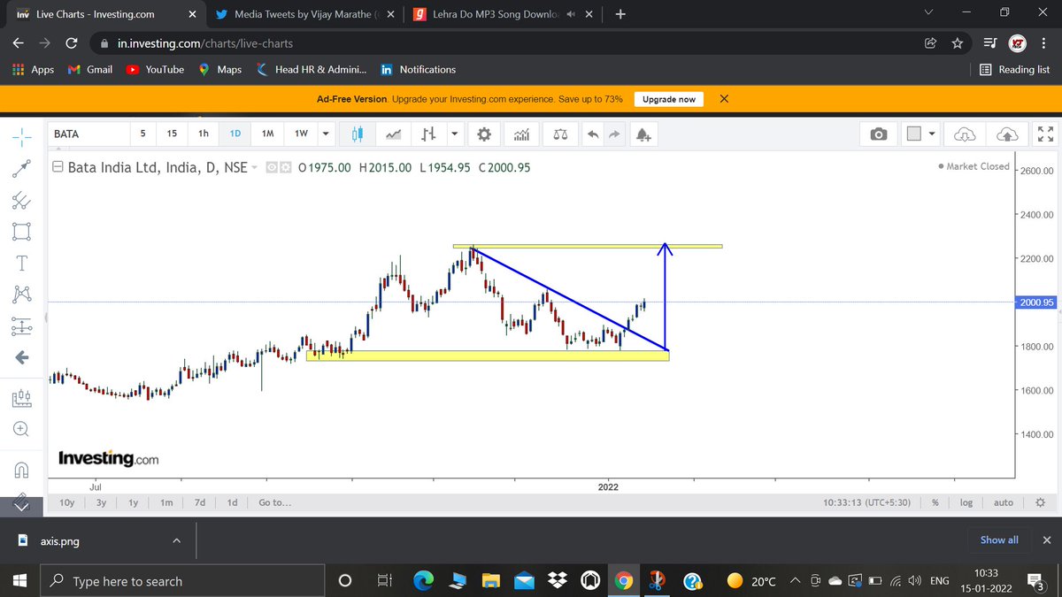
Task: Click the candlestick chart type icon
Action: (358, 134)
